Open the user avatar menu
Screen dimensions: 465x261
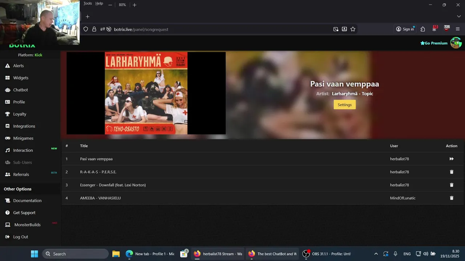click(456, 43)
